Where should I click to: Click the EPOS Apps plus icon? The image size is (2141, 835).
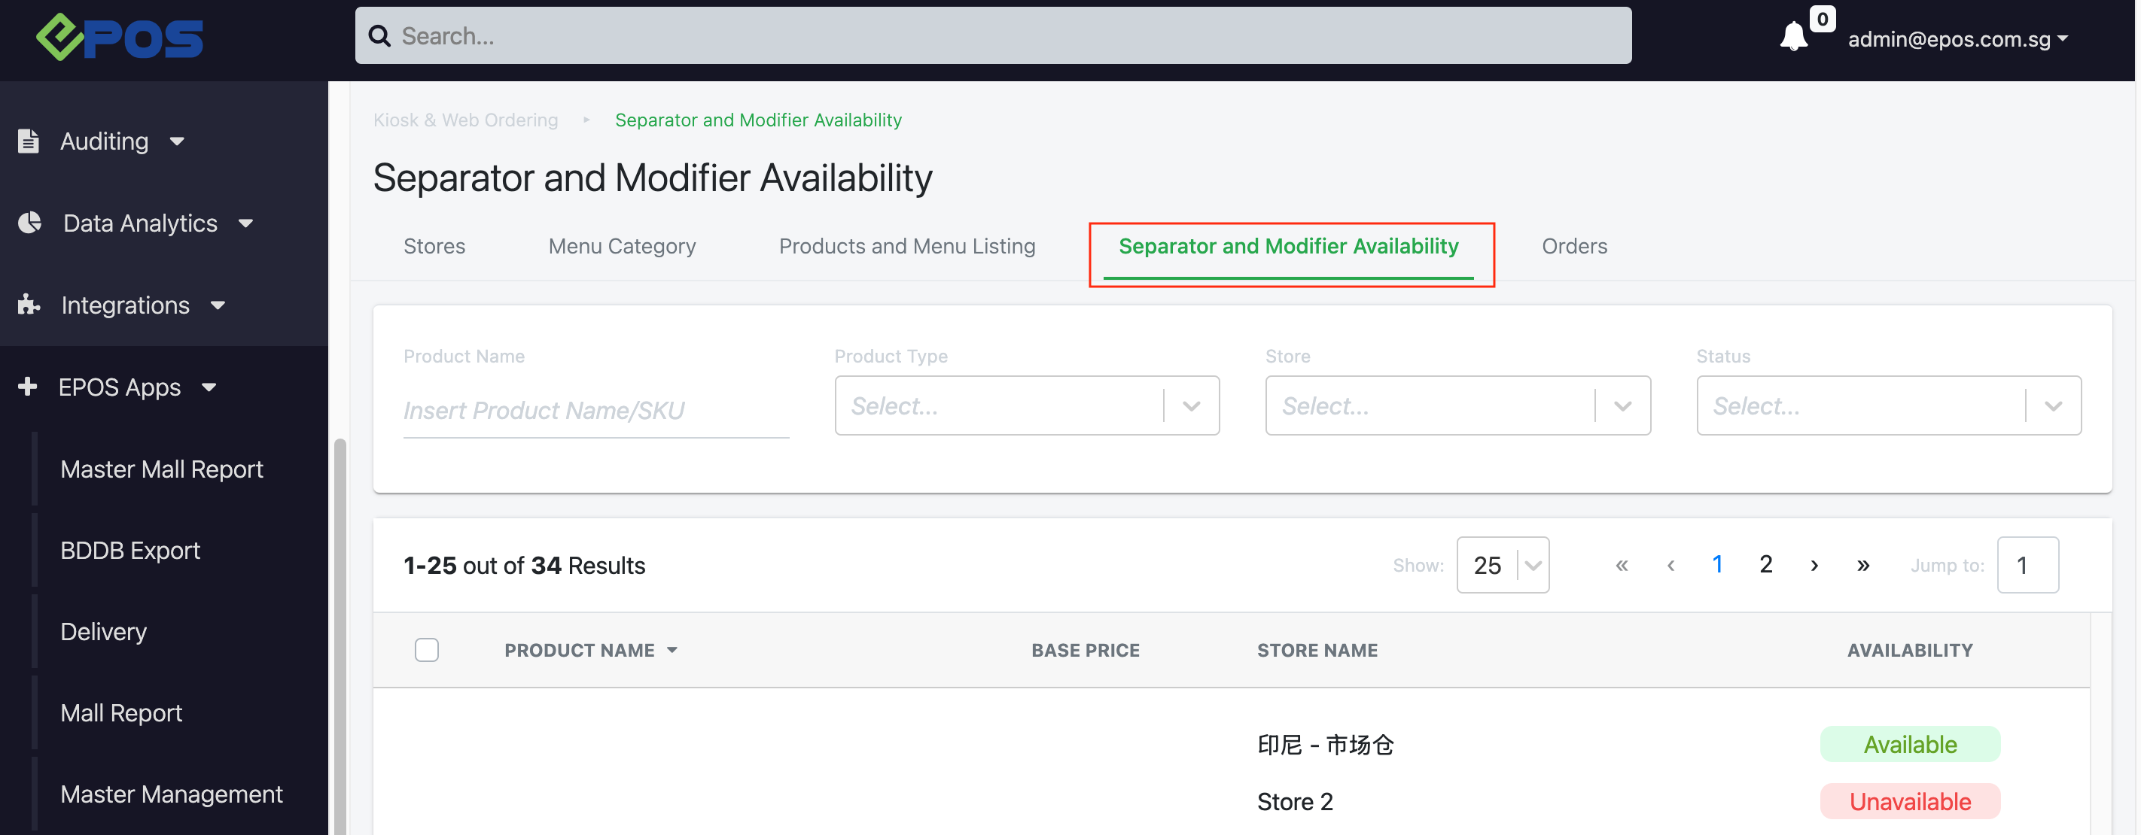[27, 387]
